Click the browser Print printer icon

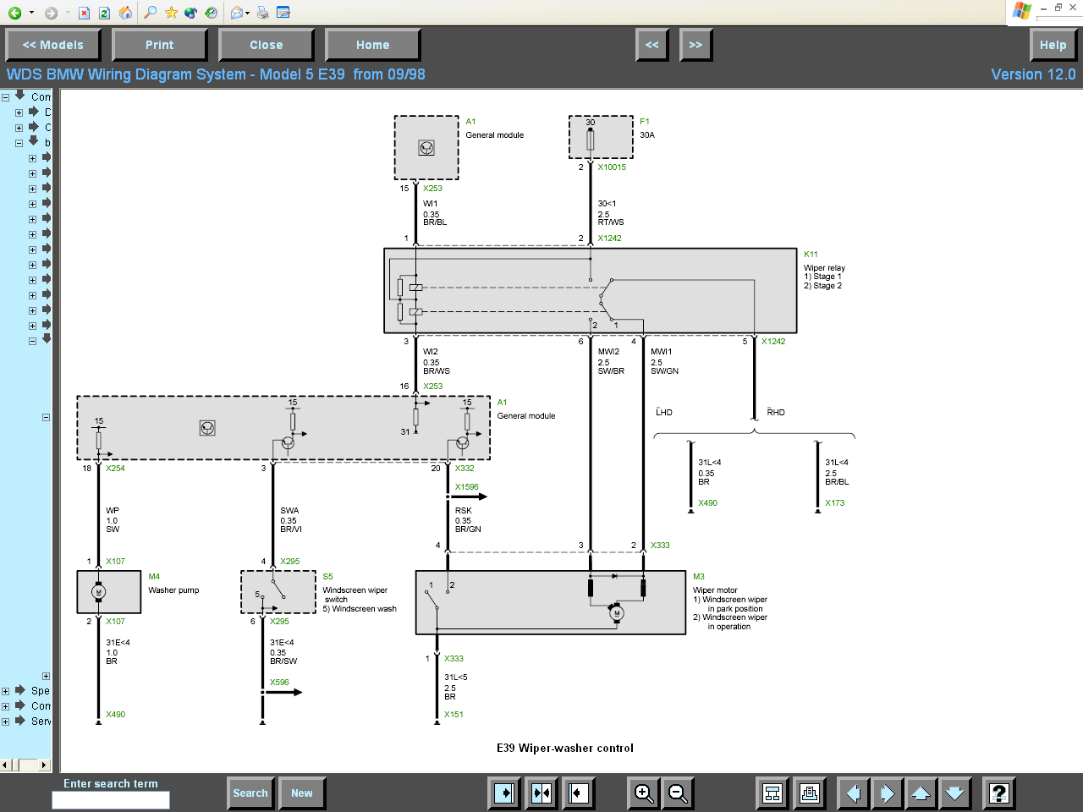click(x=262, y=13)
